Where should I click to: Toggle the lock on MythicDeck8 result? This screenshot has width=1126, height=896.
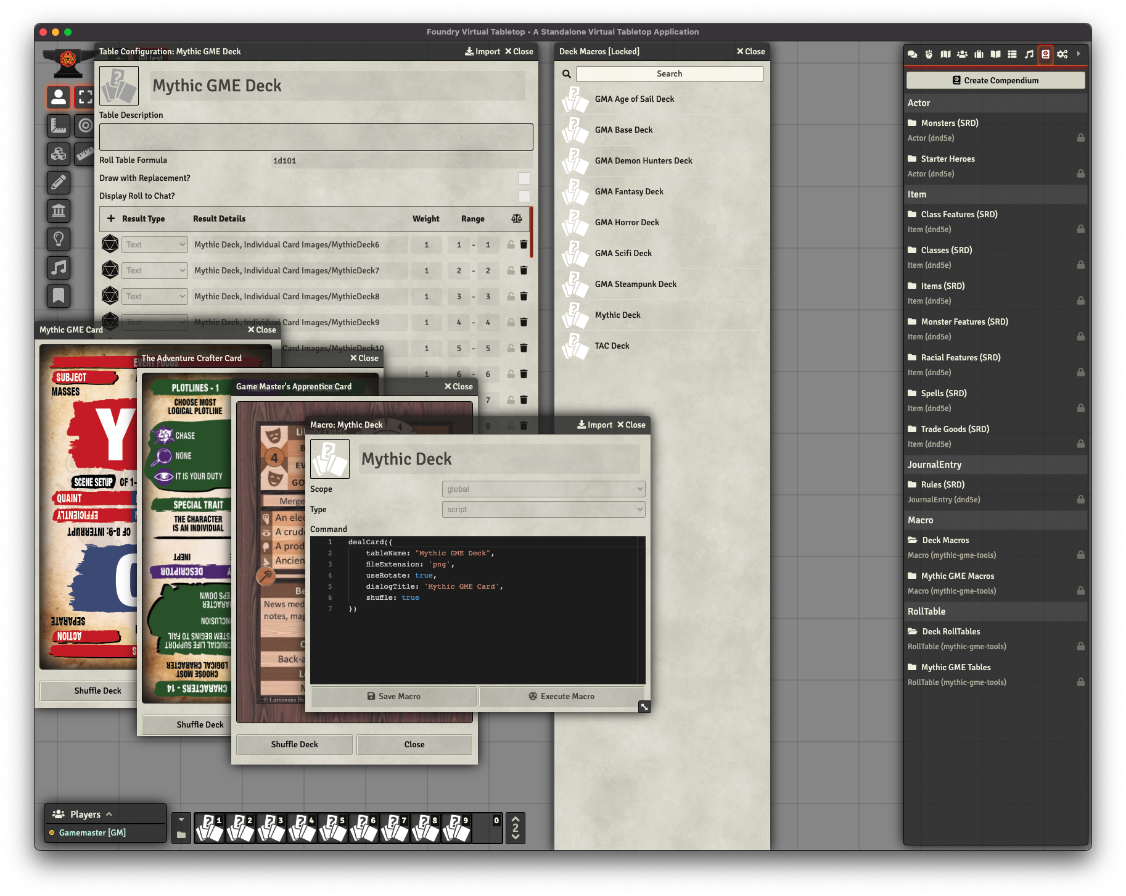click(x=511, y=296)
